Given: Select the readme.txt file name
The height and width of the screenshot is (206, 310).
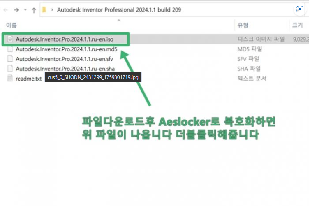Looking at the screenshot, I should 28,79.
